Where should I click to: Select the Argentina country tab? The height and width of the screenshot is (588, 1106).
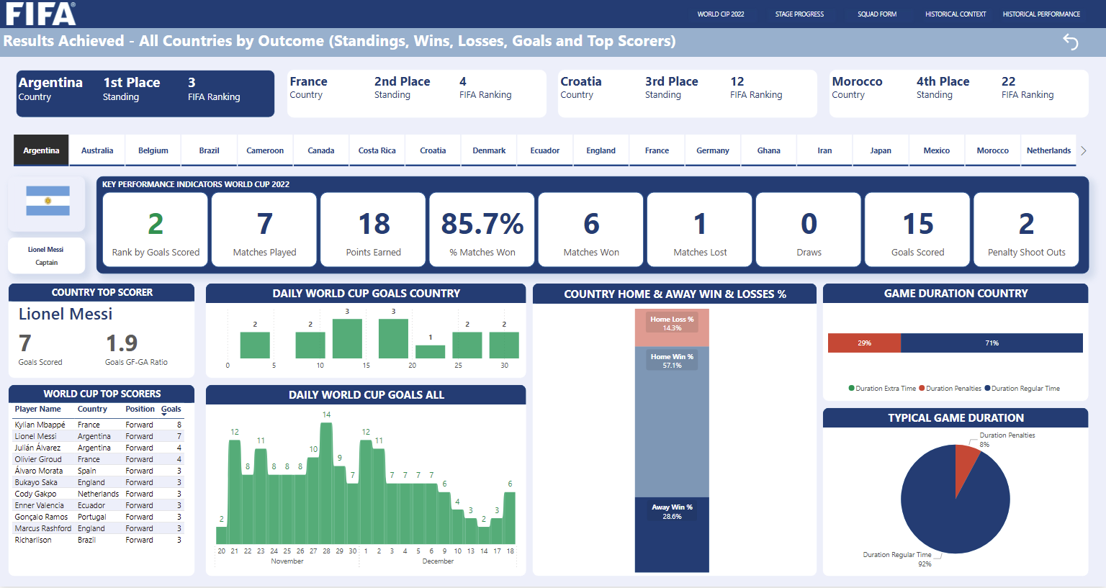pyautogui.click(x=41, y=150)
